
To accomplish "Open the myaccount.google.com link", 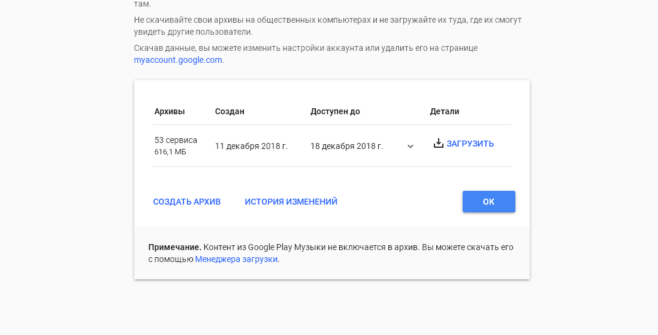I will point(179,60).
